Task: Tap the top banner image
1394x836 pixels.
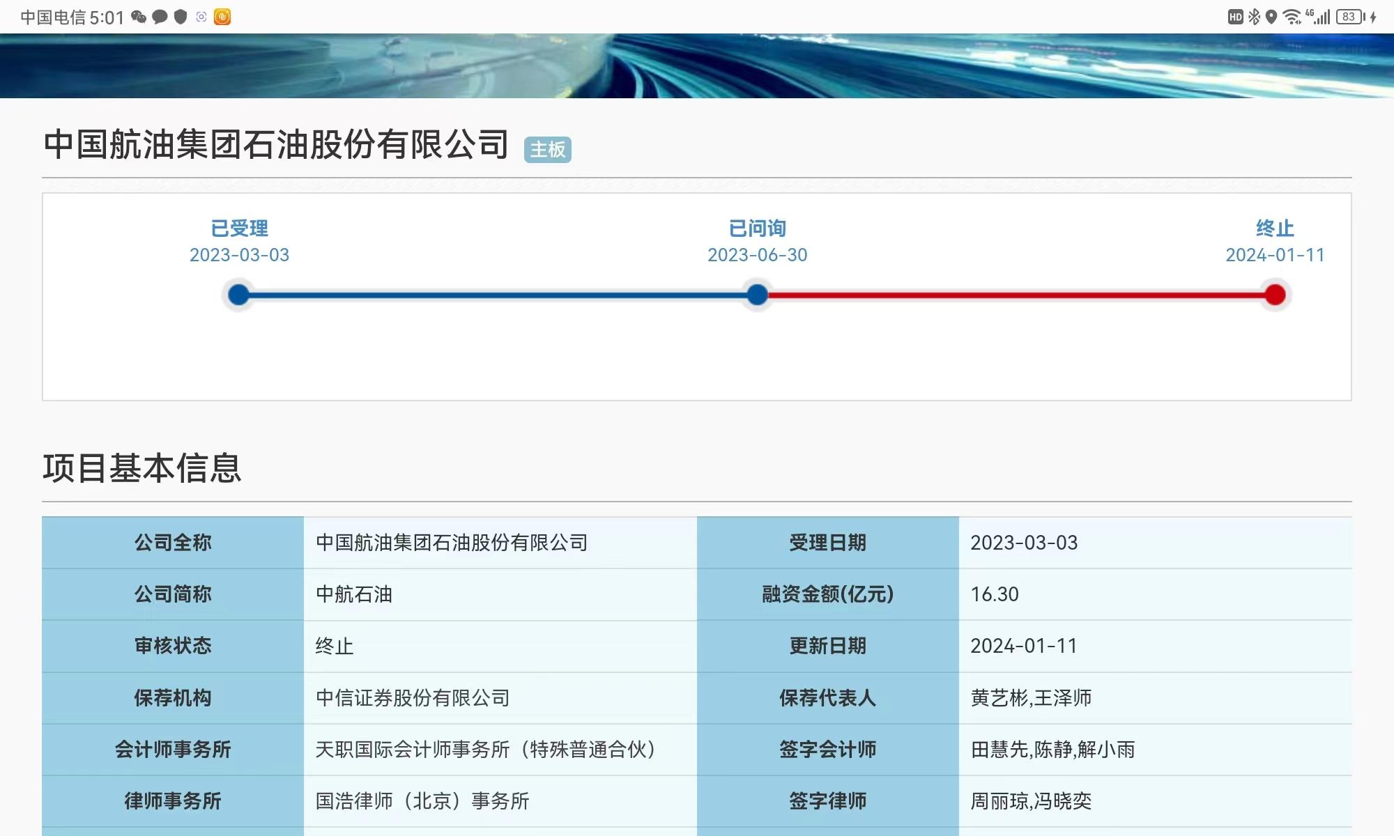Action: pyautogui.click(x=697, y=65)
